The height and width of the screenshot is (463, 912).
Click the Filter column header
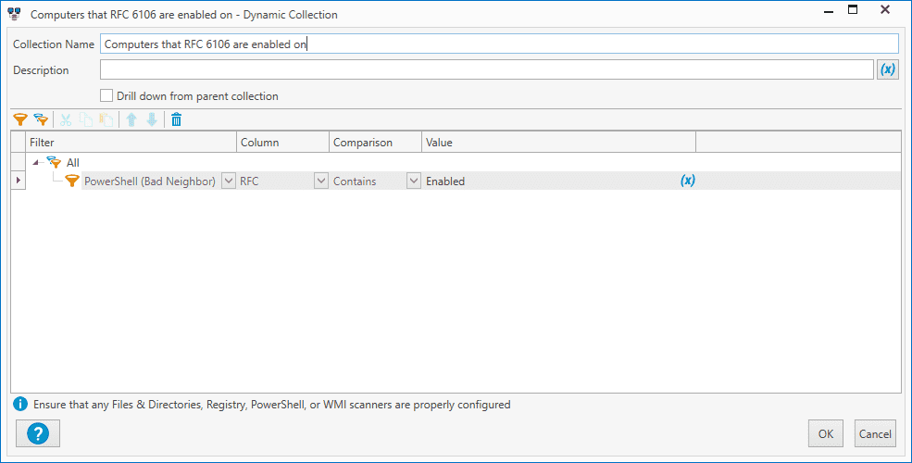click(x=131, y=142)
